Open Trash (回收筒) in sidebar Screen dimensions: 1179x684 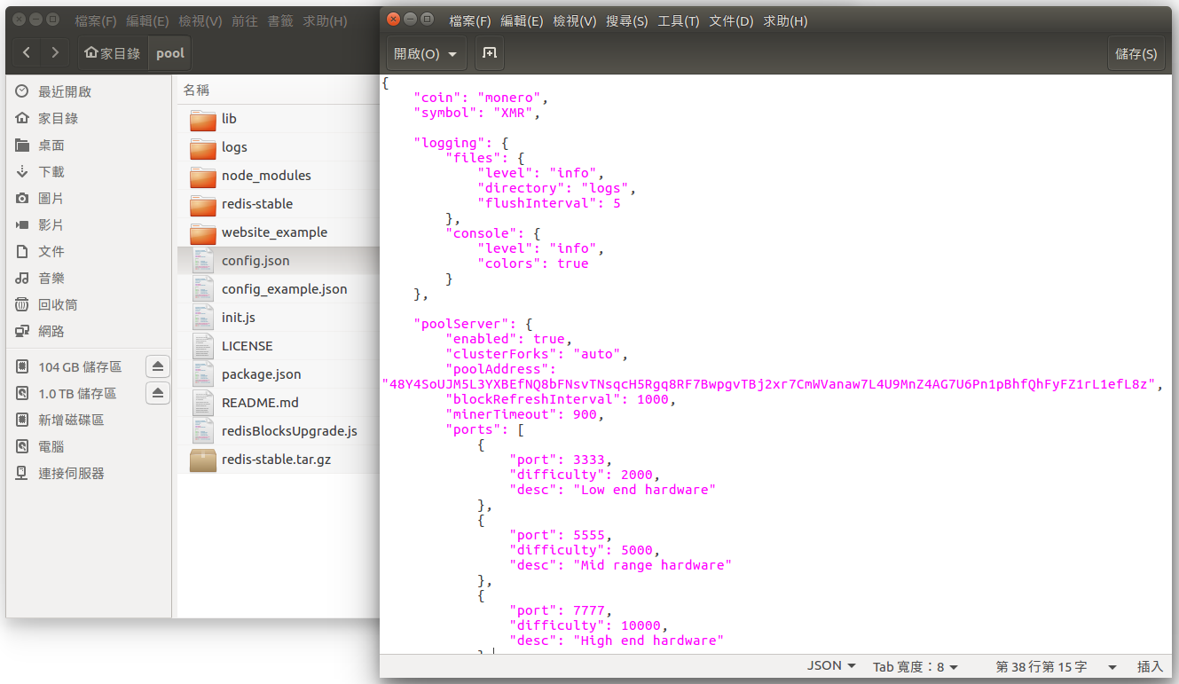pos(88,304)
